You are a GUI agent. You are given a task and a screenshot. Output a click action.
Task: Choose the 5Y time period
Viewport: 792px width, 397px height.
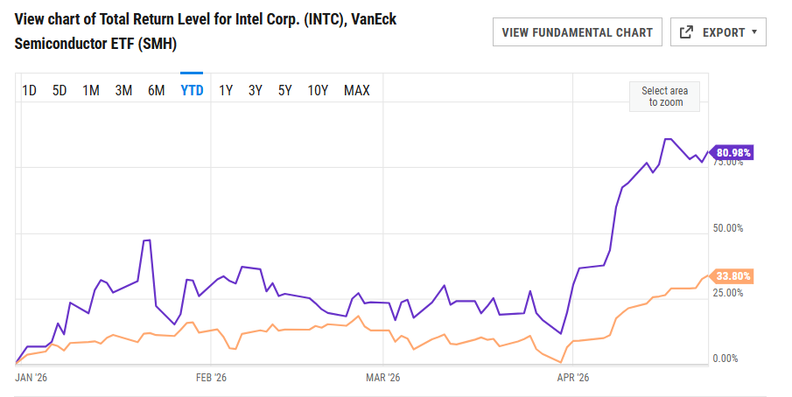point(284,90)
